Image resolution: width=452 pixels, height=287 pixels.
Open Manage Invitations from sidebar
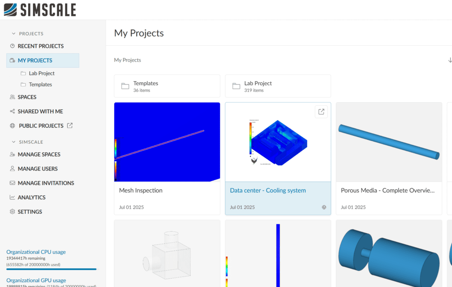[45, 183]
